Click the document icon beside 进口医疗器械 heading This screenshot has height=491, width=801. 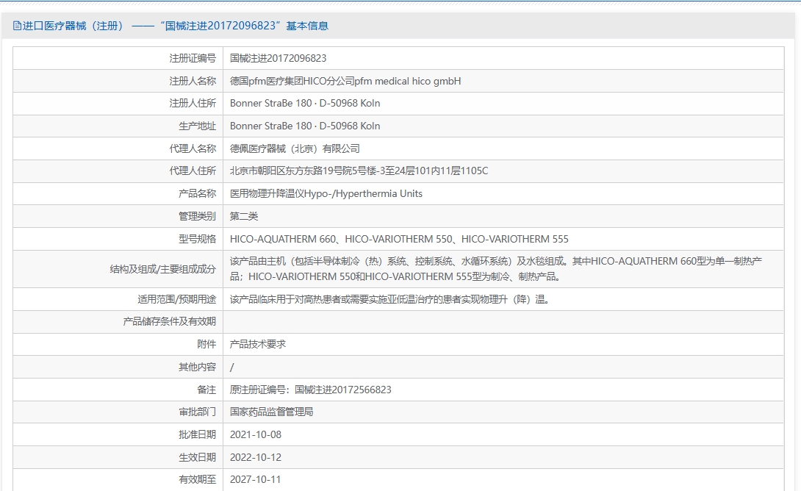pos(17,26)
